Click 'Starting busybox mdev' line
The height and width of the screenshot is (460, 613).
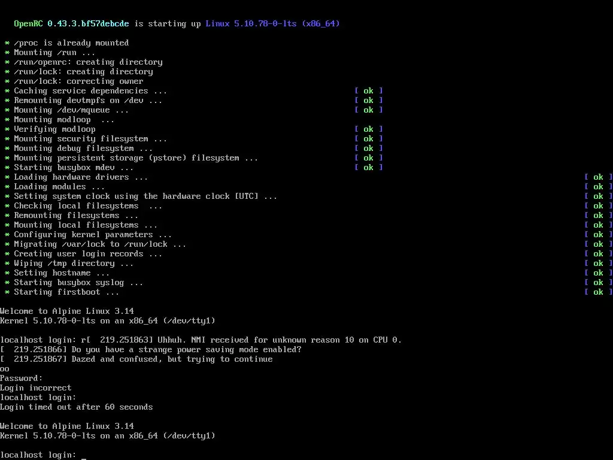coord(74,168)
